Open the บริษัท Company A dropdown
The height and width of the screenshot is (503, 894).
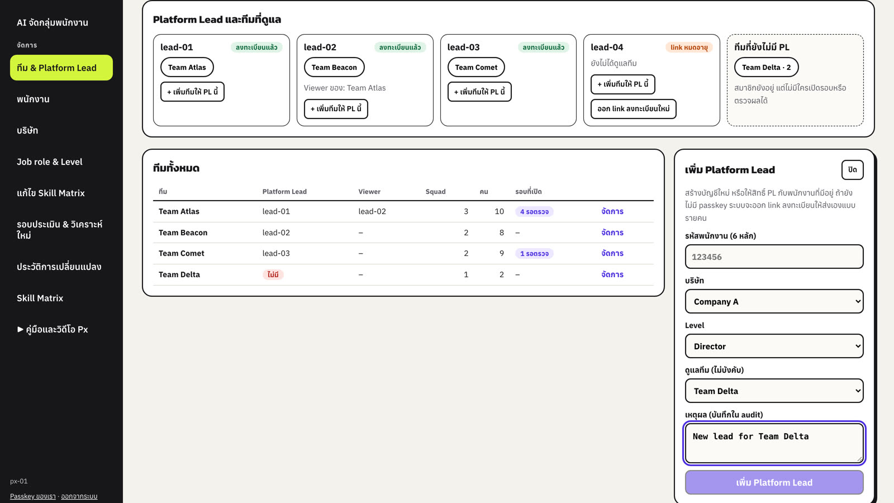pos(774,301)
